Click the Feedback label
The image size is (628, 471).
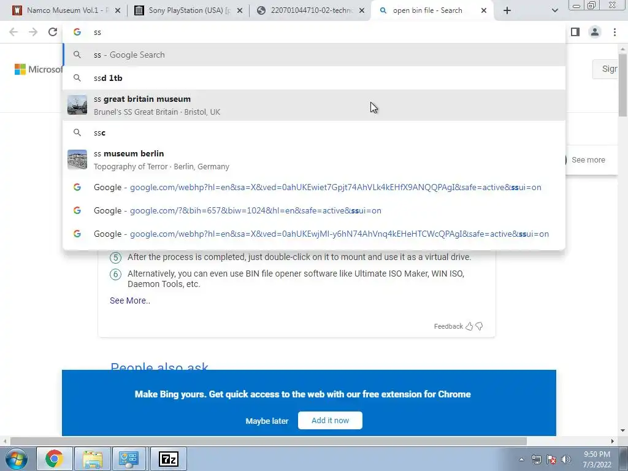click(x=448, y=326)
